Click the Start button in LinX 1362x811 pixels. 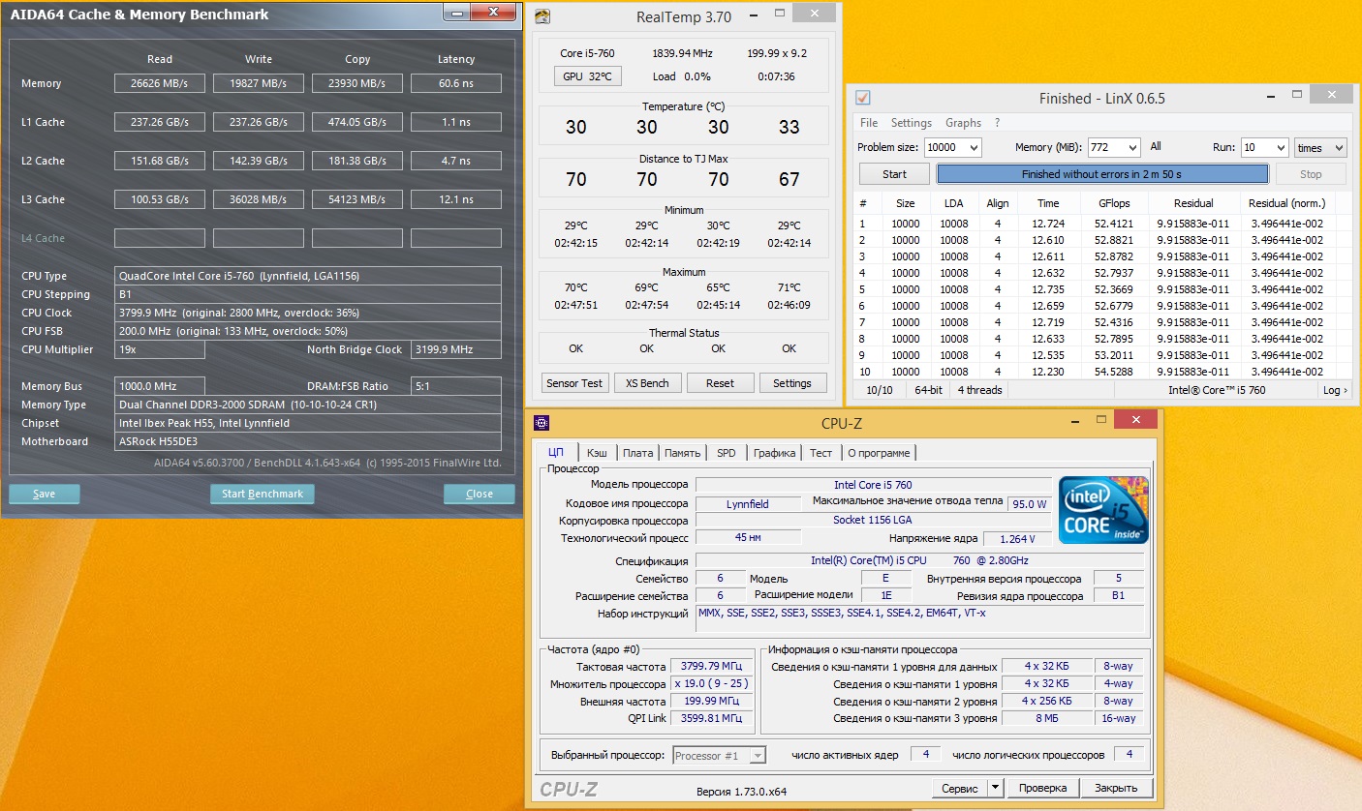pyautogui.click(x=894, y=174)
